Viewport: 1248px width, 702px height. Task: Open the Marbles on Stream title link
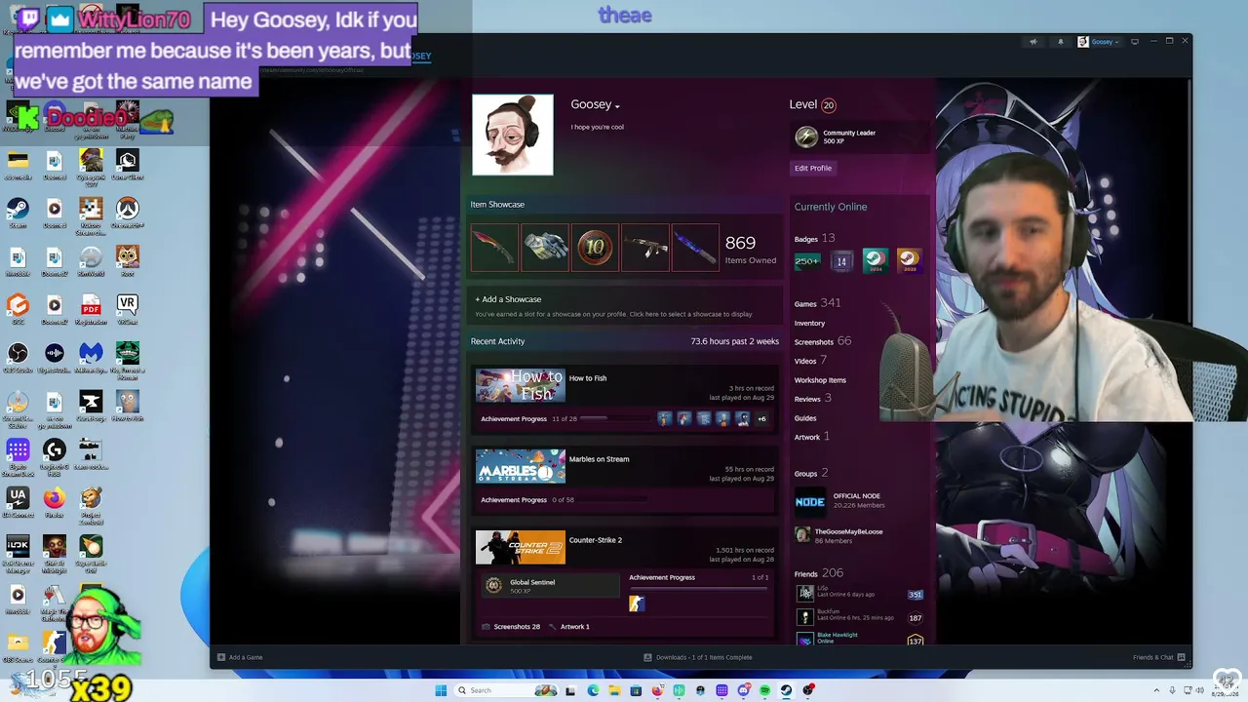coord(599,459)
